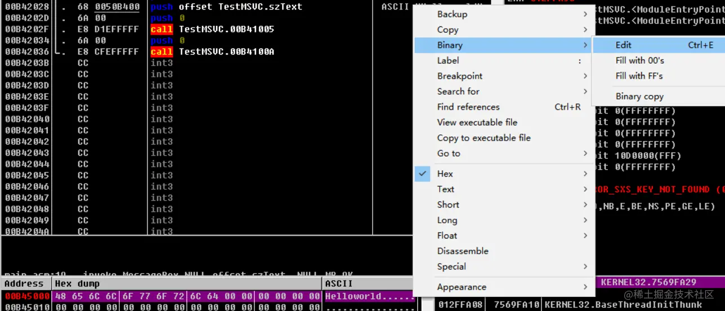Choose Binary copy
The height and width of the screenshot is (311, 725).
click(x=659, y=96)
